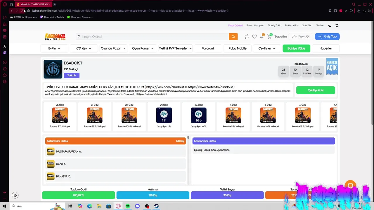
Task: Click the page vertical scrollbar
Action: [373, 73]
